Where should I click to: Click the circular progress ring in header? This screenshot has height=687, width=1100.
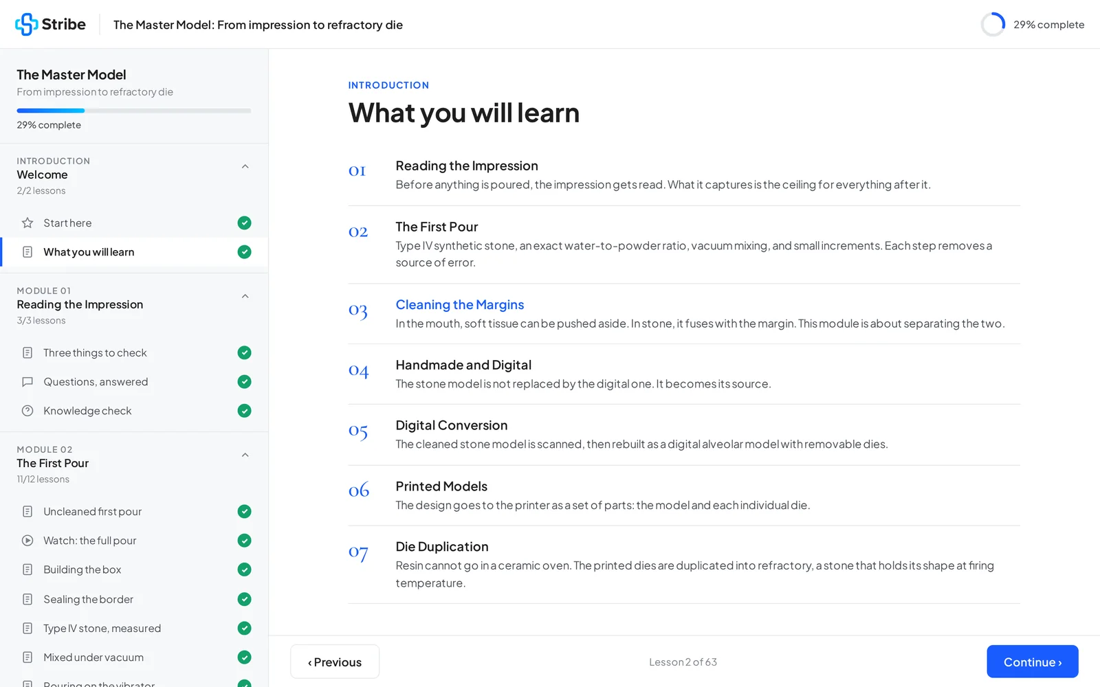(993, 25)
